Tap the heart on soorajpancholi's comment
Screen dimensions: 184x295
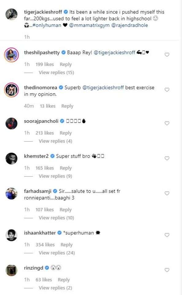(167, 123)
